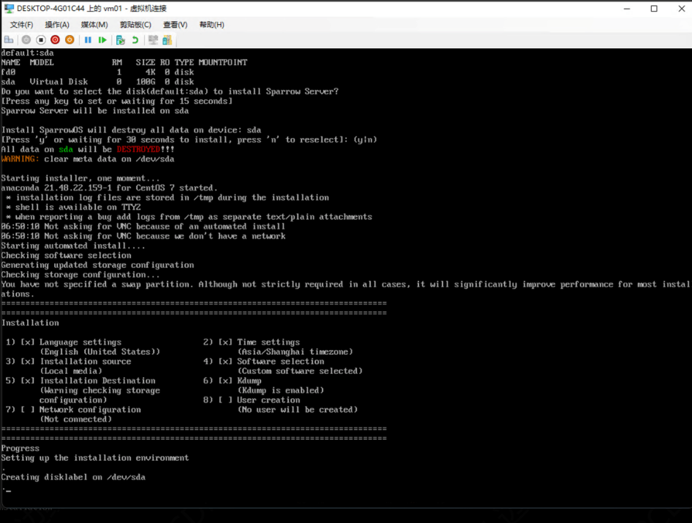Click '8) [ ] User creation' entry
The image size is (692, 523).
[251, 401]
